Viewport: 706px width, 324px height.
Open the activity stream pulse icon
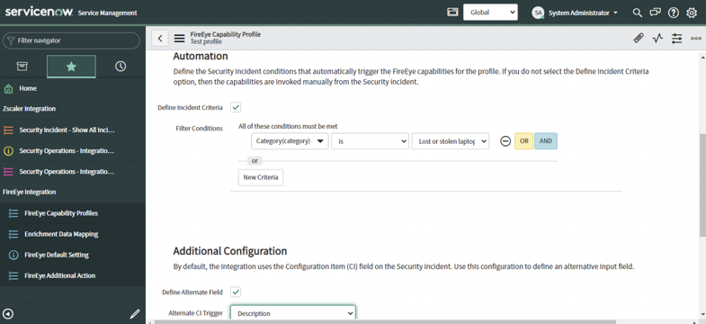[x=657, y=39]
